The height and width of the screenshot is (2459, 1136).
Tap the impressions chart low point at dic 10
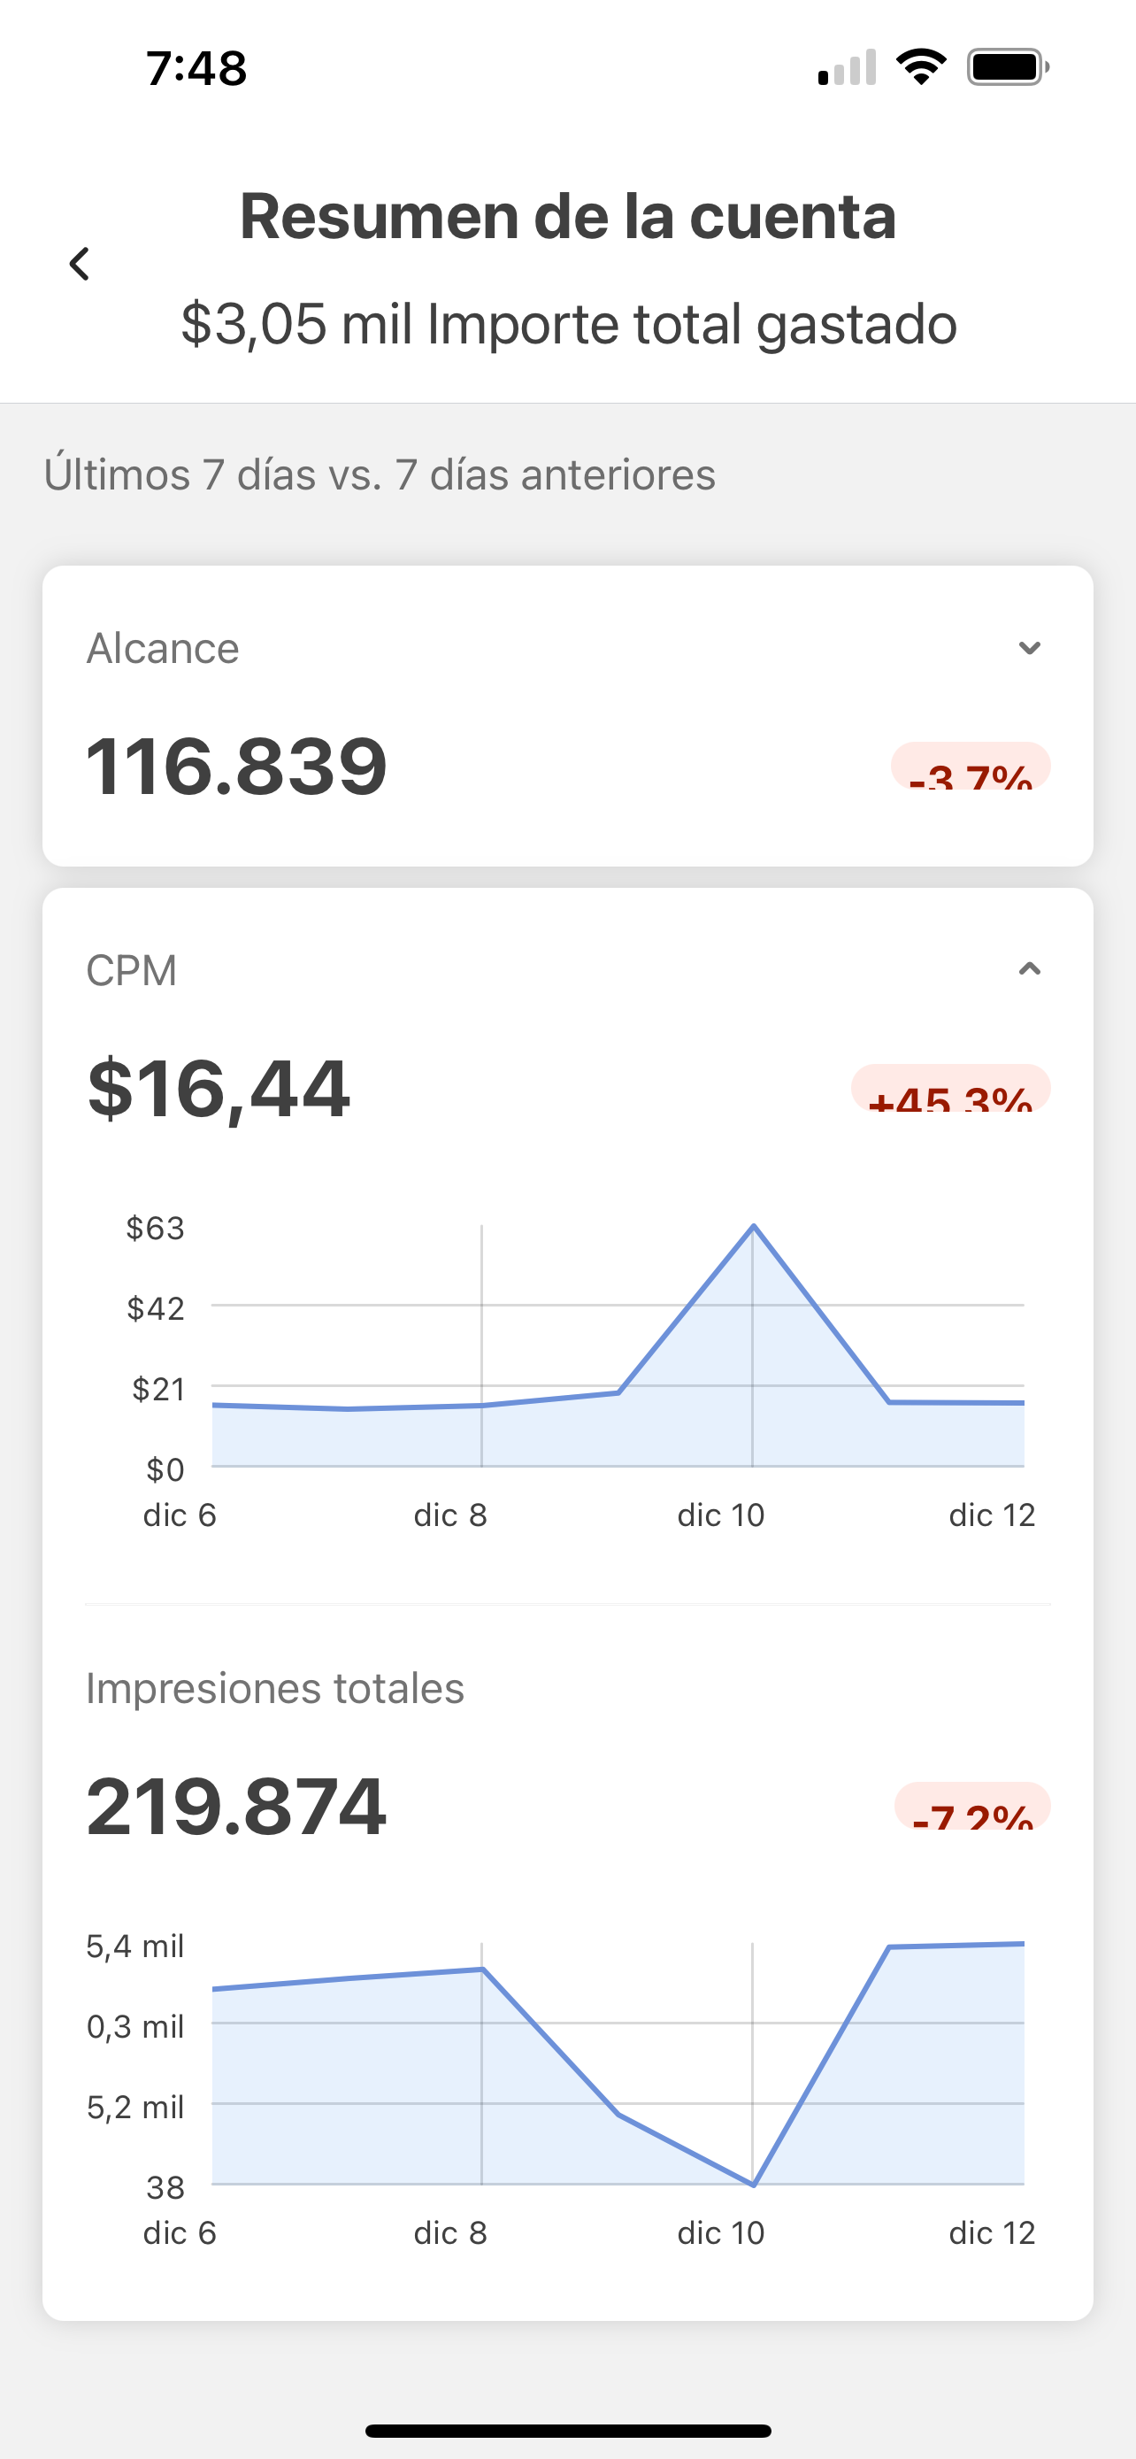(754, 2184)
